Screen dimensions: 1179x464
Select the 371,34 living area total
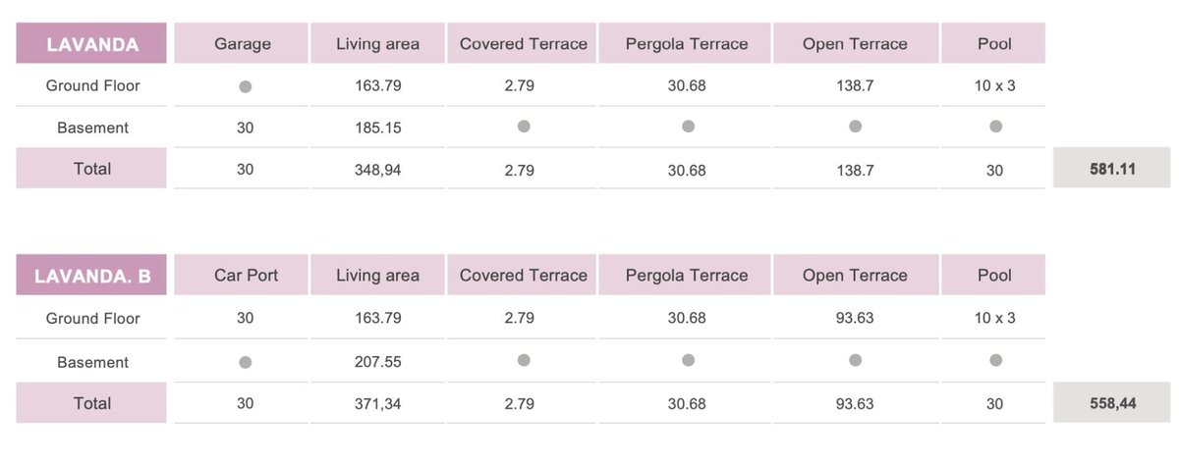click(x=377, y=403)
